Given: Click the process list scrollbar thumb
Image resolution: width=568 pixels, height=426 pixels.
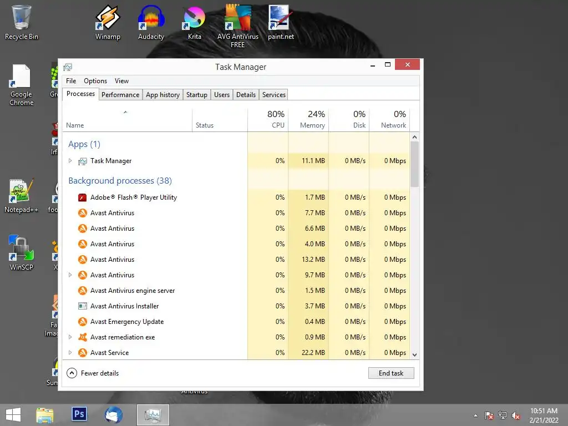Looking at the screenshot, I should pyautogui.click(x=415, y=164).
